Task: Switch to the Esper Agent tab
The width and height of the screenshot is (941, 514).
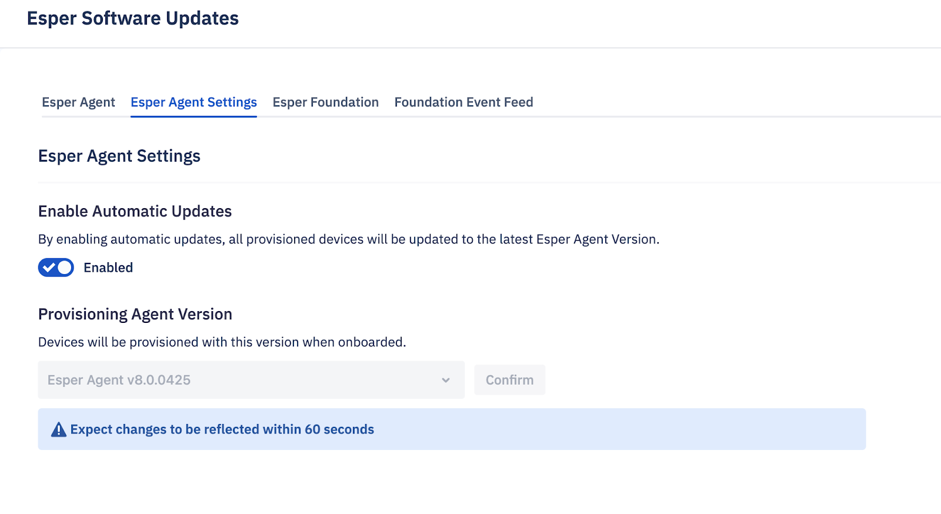Action: pos(78,102)
